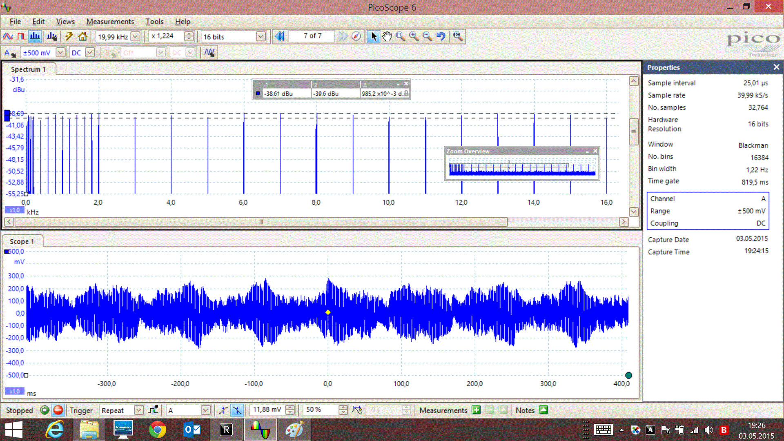
Task: Select rising edge trigger icon
Action: point(223,410)
